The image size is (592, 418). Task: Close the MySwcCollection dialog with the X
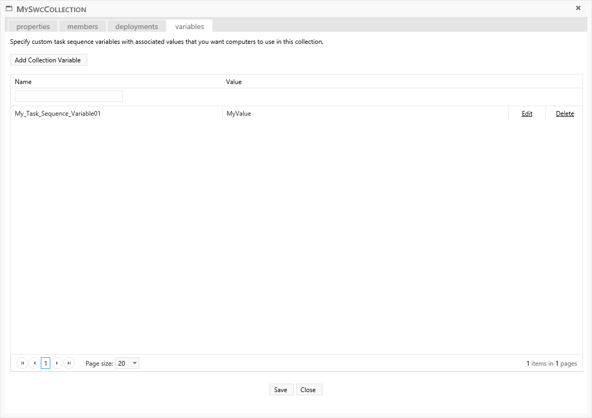tap(578, 8)
